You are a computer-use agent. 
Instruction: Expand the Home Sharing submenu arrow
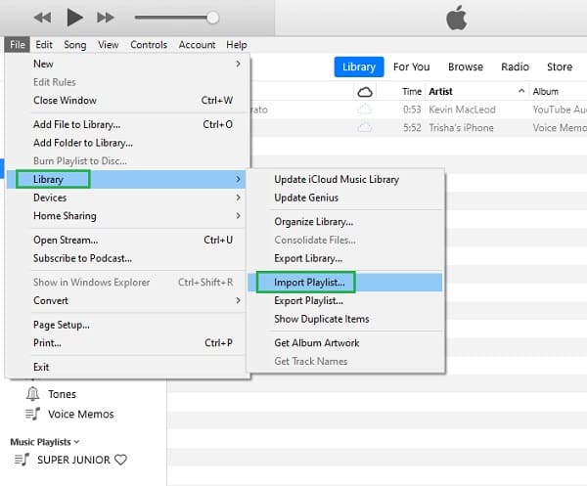(238, 216)
